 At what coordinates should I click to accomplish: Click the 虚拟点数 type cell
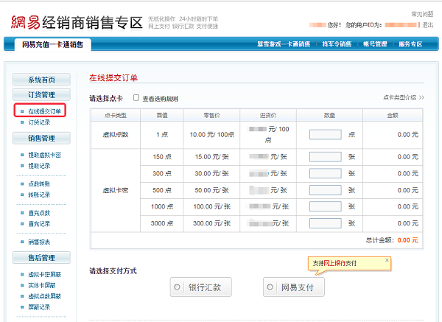116,135
